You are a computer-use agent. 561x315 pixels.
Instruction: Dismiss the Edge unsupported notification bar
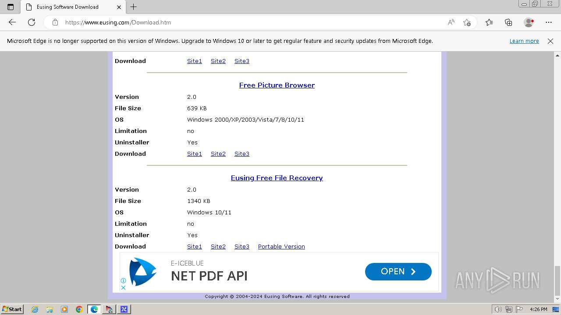pos(550,41)
